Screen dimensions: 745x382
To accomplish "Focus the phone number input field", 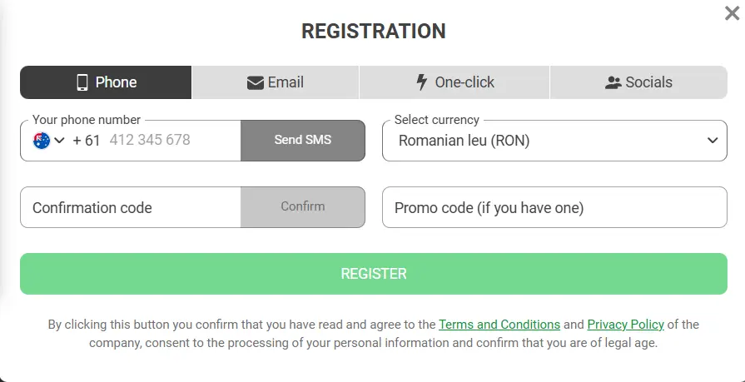I will [x=171, y=141].
